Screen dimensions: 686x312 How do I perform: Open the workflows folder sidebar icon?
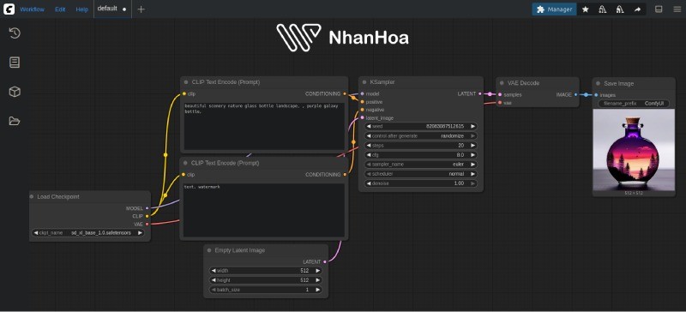(15, 121)
